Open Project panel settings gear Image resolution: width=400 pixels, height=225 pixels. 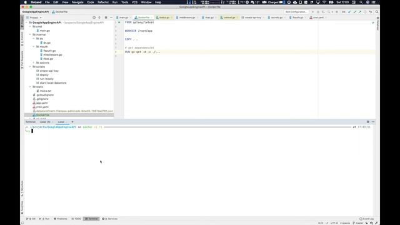coord(106,17)
